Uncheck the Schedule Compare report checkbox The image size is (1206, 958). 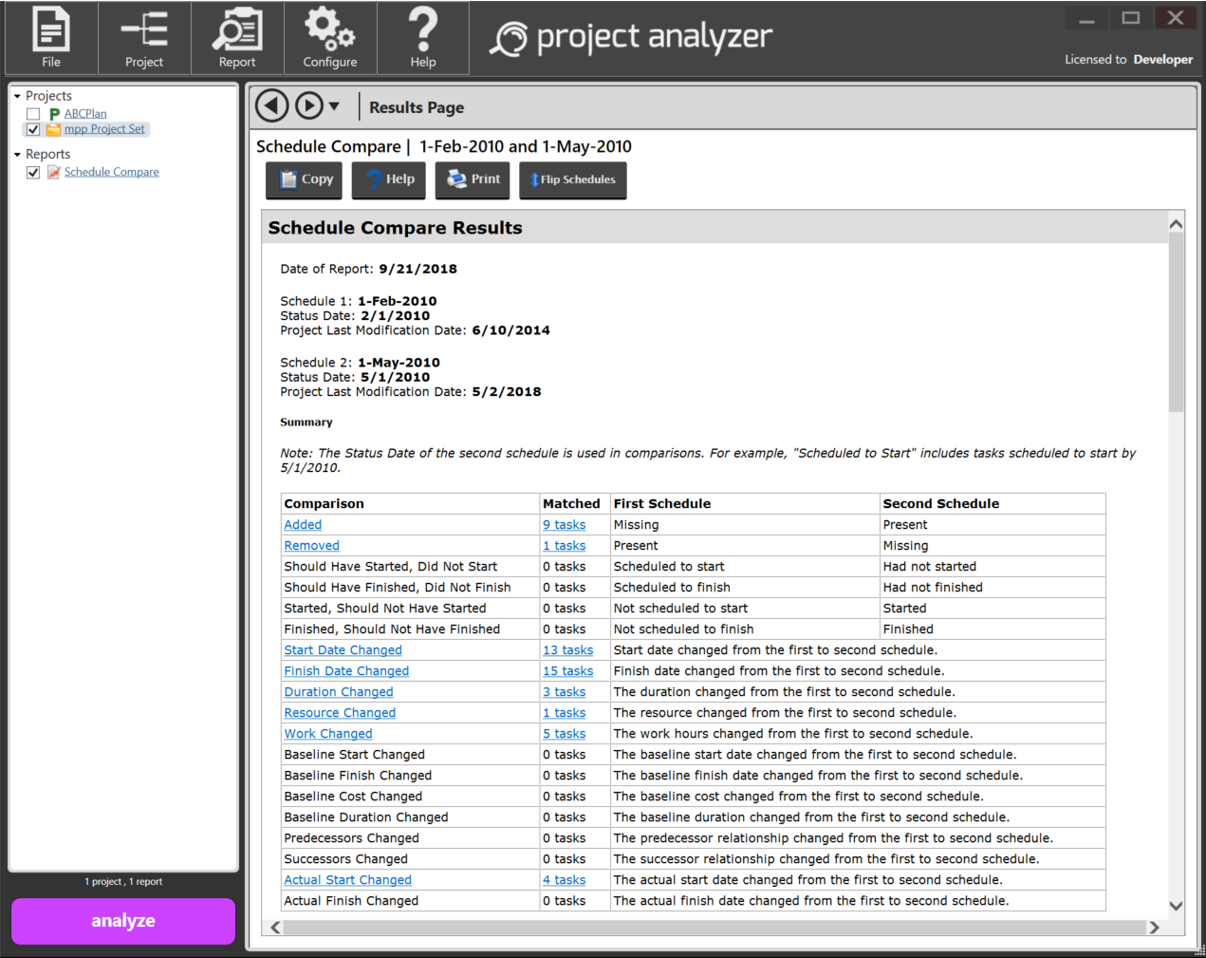tap(33, 172)
